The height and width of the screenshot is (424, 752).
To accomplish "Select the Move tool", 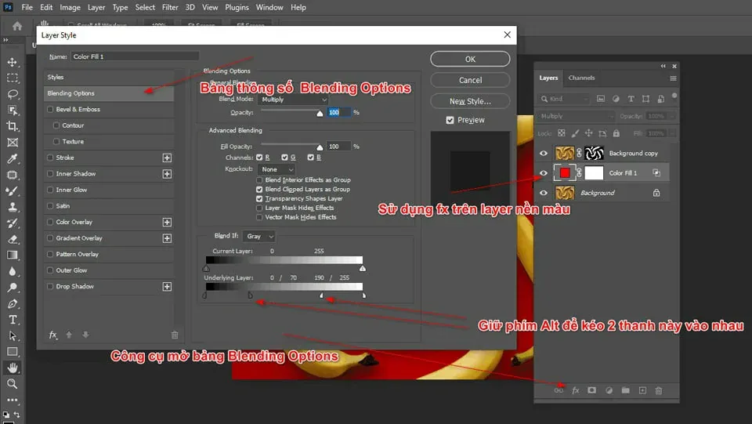I will [x=13, y=62].
